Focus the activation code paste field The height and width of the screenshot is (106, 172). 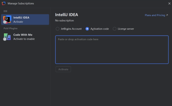pyautogui.click(x=112, y=50)
